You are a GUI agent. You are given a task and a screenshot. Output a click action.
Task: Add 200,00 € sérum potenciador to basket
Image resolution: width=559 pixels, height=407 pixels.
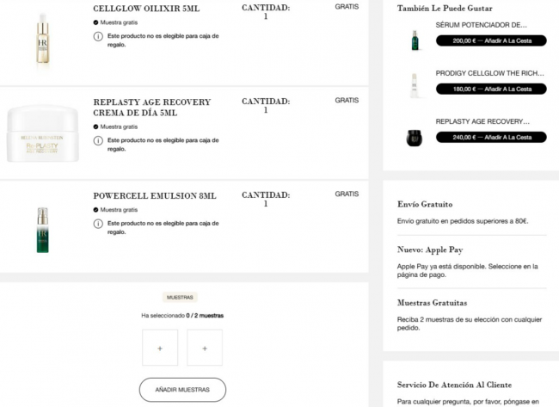[491, 40]
